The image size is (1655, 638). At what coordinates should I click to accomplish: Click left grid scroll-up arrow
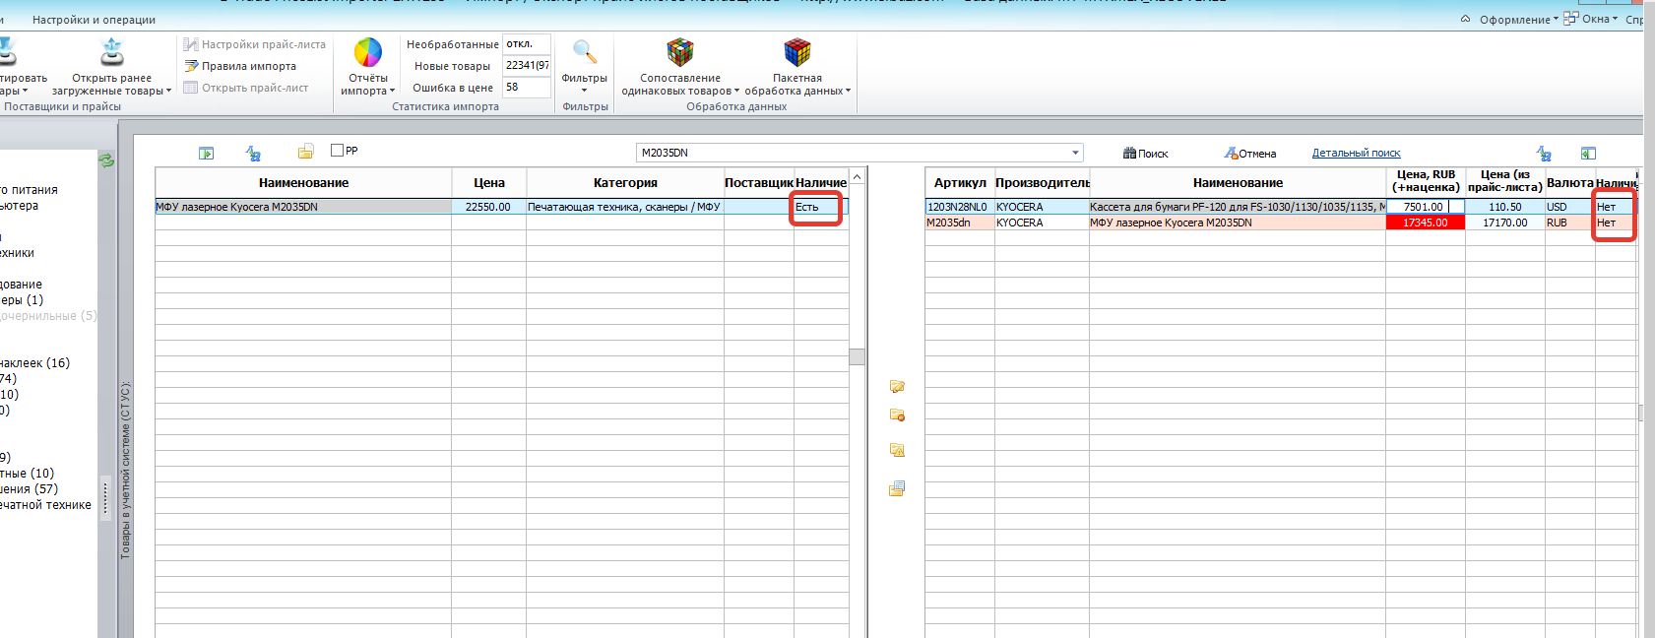click(x=857, y=177)
